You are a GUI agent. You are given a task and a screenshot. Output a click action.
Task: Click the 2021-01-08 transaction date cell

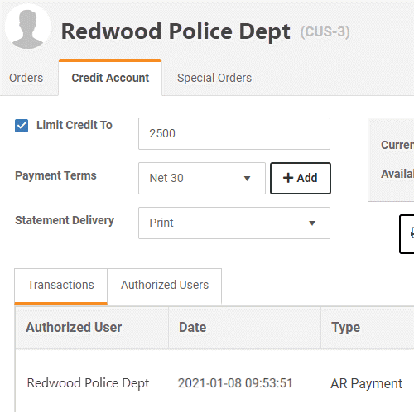pos(235,383)
